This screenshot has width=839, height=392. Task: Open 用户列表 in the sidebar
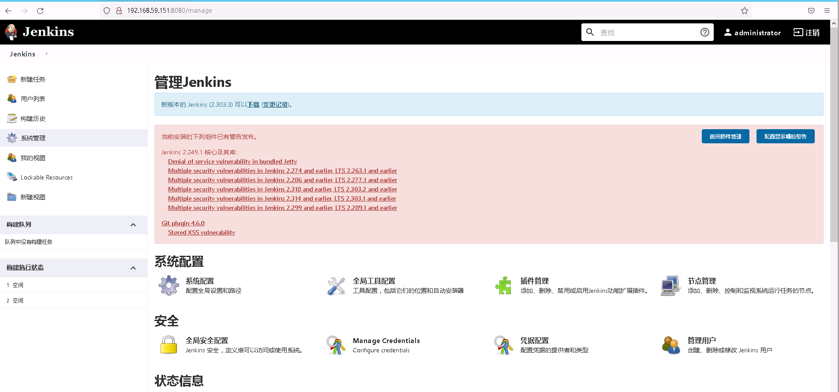33,99
